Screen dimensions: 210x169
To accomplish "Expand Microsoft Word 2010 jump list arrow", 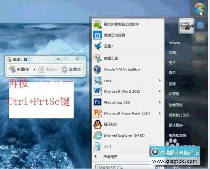I will 160,91.
